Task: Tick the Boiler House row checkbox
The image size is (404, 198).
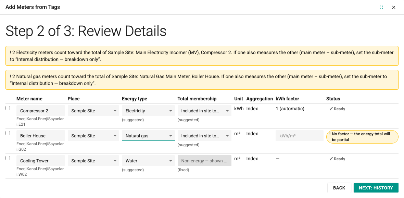Action: 8,133
